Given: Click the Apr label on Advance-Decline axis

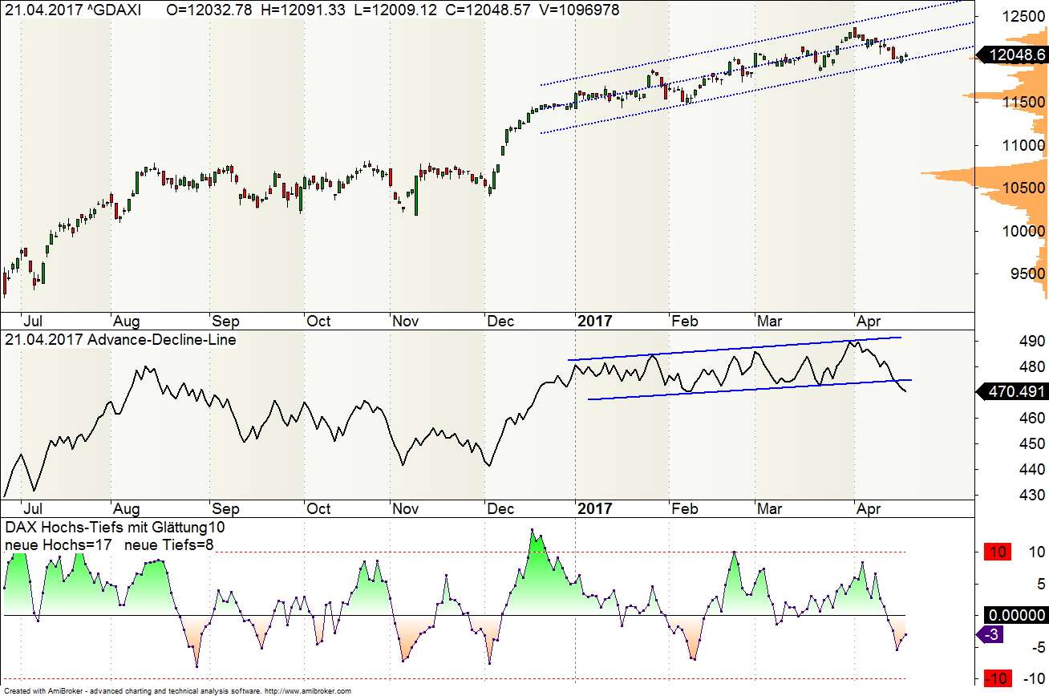Looking at the screenshot, I should click(869, 508).
